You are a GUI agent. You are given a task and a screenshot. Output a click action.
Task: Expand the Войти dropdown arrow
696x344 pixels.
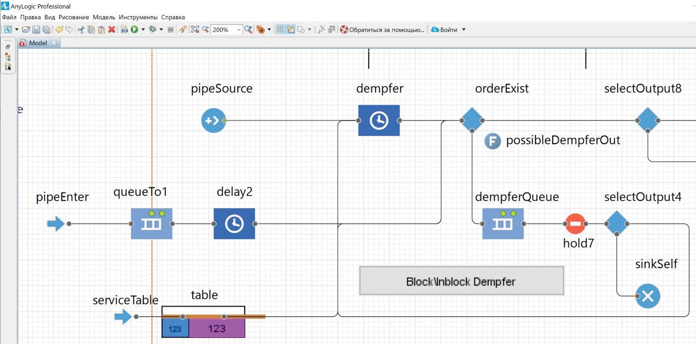[x=464, y=30]
